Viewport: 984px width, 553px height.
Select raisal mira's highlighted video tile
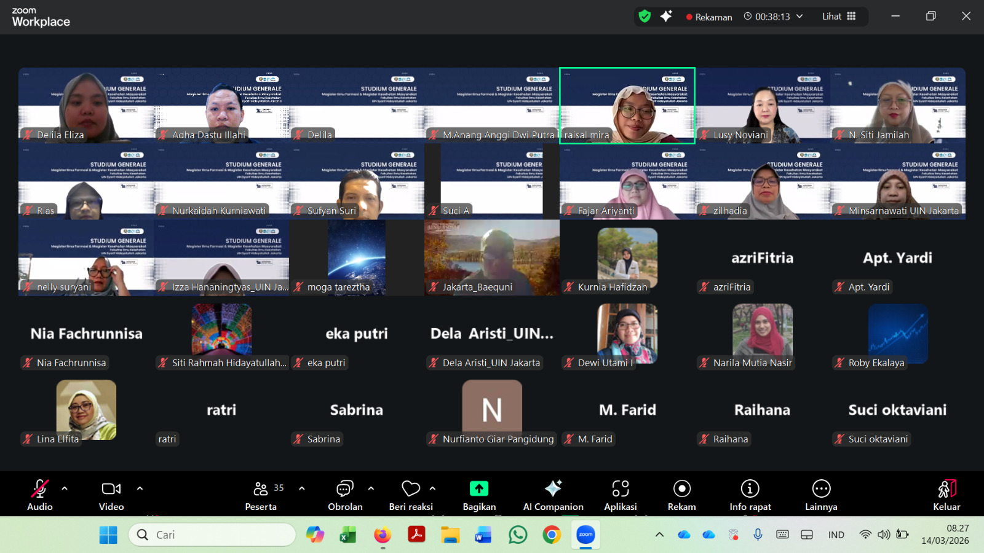coord(627,104)
